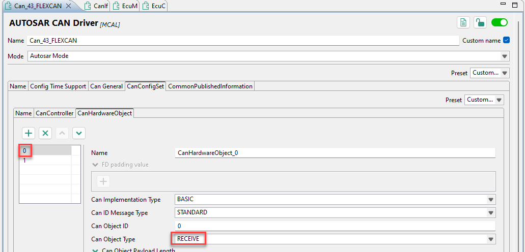Open the Can General tab
525x252 pixels.
pos(106,86)
